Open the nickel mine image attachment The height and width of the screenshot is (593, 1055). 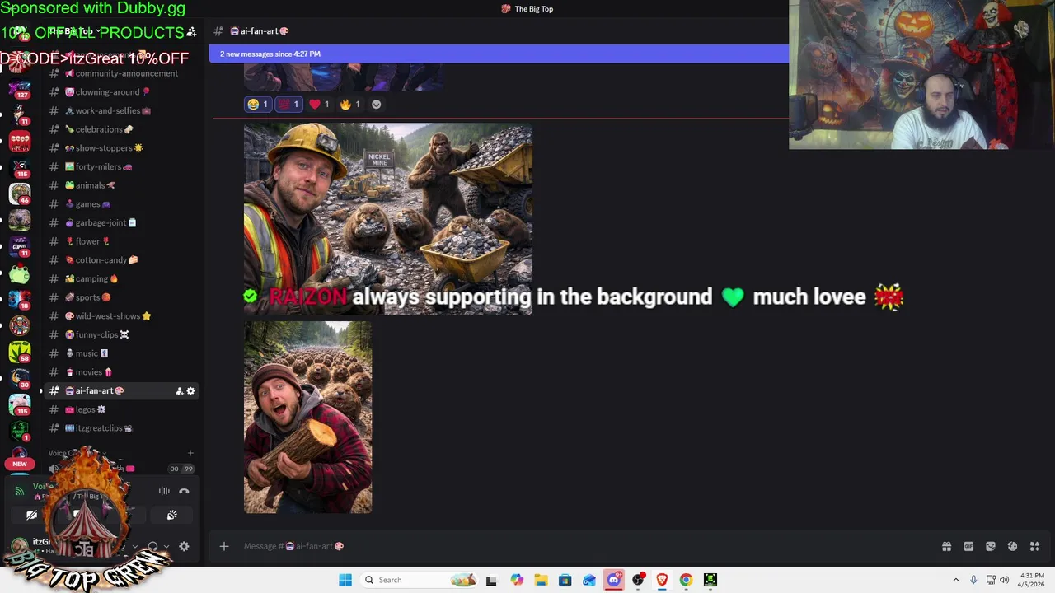[388, 219]
